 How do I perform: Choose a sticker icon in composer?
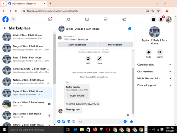tap(69, 121)
